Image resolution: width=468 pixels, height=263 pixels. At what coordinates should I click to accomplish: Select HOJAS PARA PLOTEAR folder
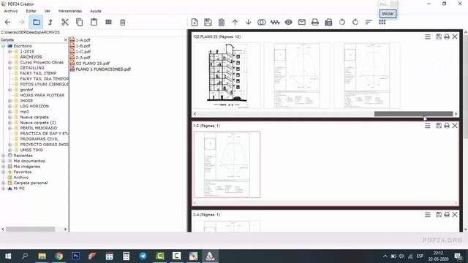click(x=42, y=95)
